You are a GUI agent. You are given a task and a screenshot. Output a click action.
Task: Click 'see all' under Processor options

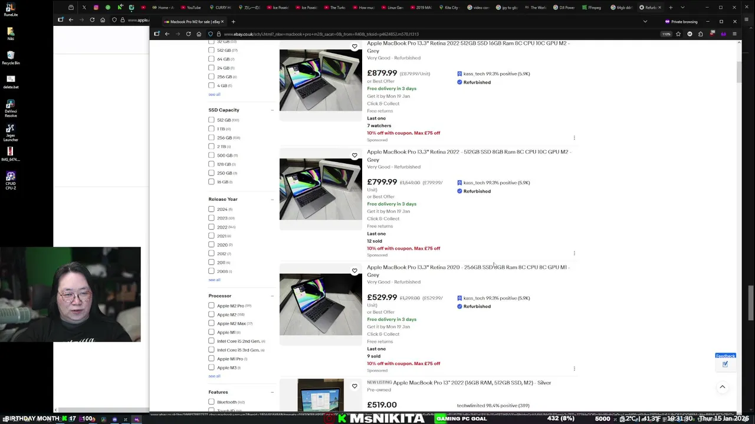(x=214, y=376)
